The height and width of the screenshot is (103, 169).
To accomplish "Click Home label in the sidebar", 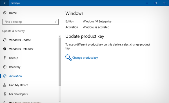I will 13,13.
